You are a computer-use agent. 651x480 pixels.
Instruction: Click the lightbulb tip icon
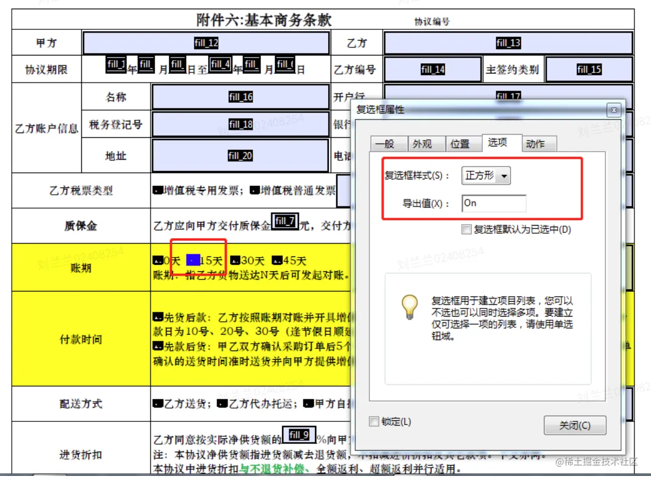pyautogui.click(x=409, y=307)
